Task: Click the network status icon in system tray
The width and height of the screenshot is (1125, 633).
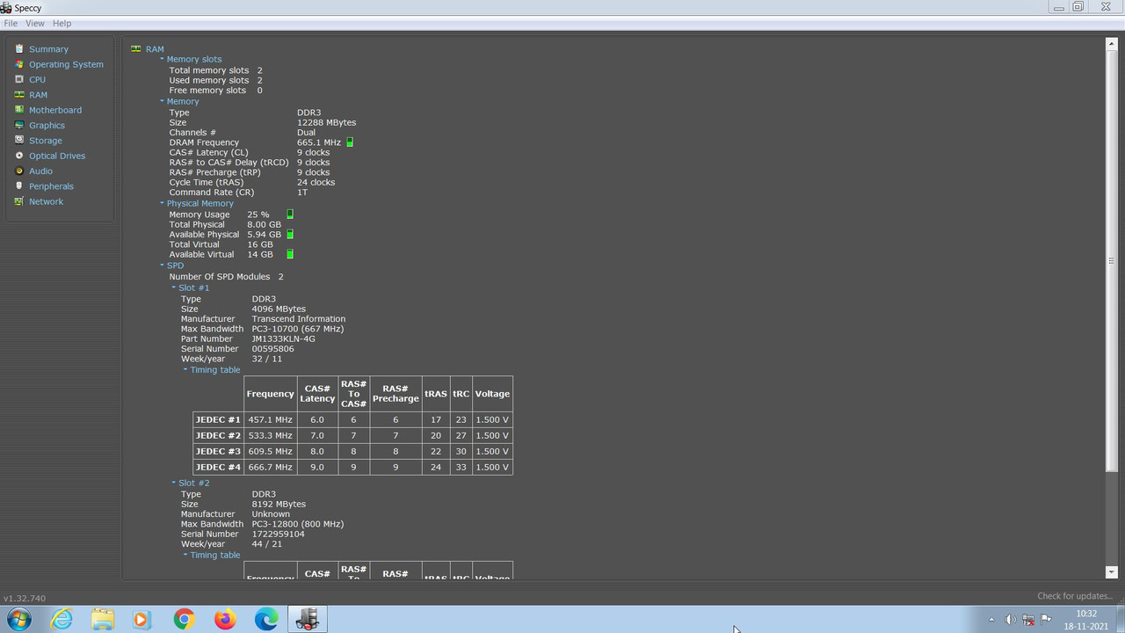Action: (x=1028, y=620)
